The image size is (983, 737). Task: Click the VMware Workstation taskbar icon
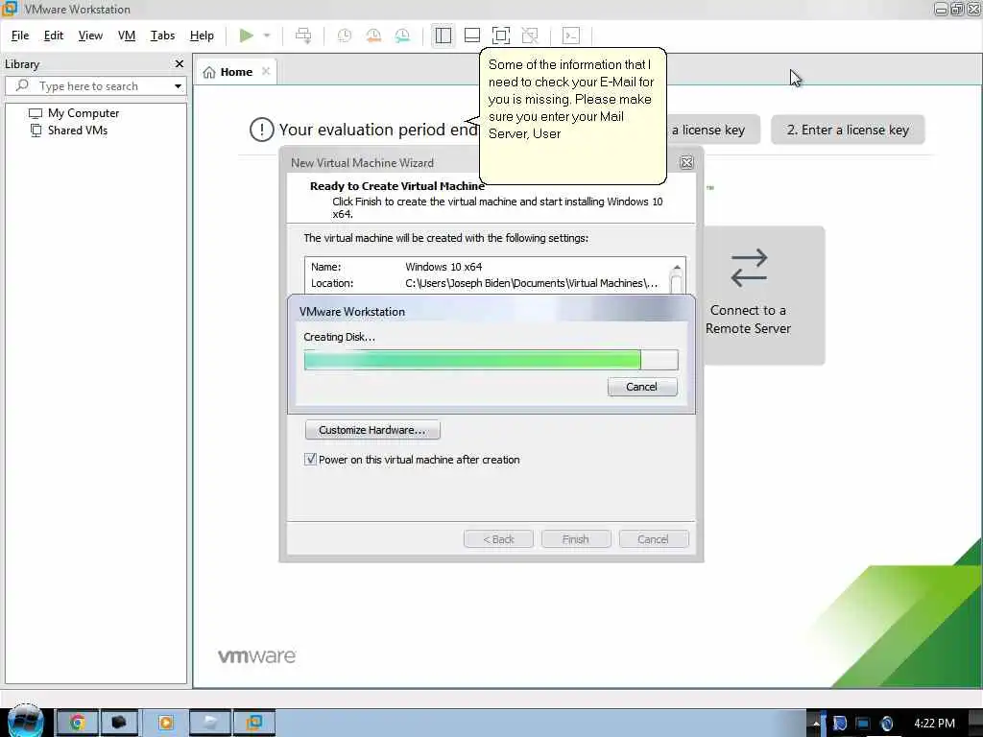253,723
